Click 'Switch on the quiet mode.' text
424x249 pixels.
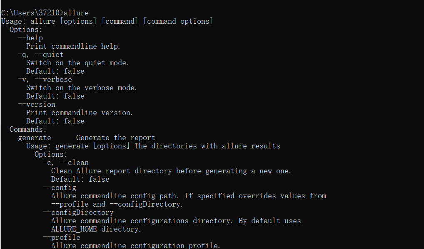pos(77,63)
